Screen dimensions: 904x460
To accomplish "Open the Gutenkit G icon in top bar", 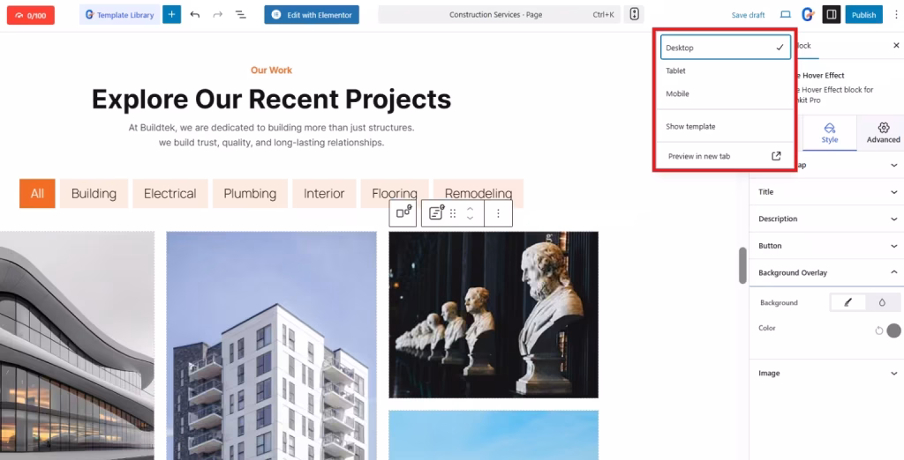I will [x=808, y=15].
